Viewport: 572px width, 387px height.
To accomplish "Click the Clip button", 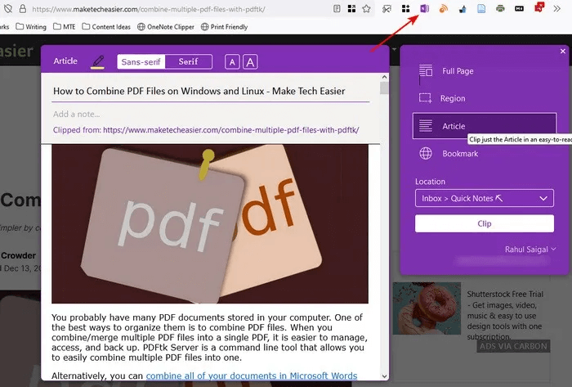I will point(485,223).
